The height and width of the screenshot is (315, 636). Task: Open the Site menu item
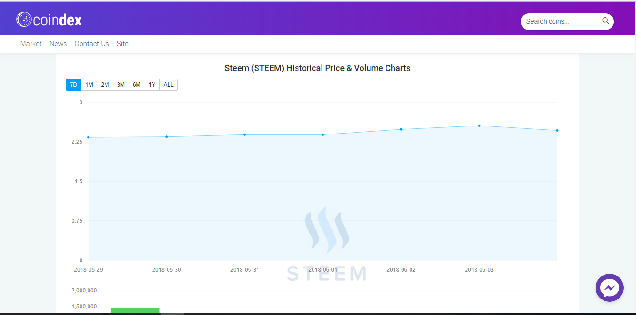[x=122, y=44]
